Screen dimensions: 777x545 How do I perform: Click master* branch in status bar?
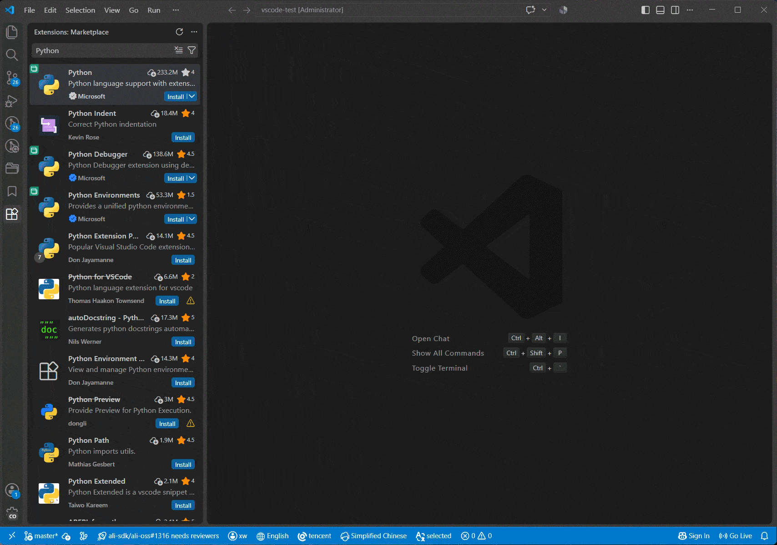pos(41,536)
